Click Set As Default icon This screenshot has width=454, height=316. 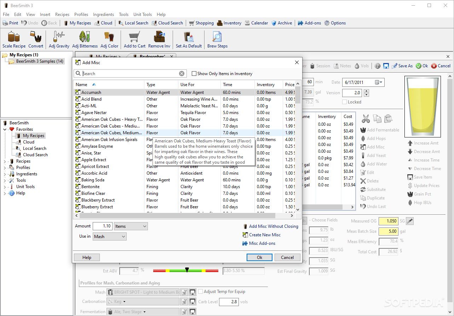coord(189,40)
